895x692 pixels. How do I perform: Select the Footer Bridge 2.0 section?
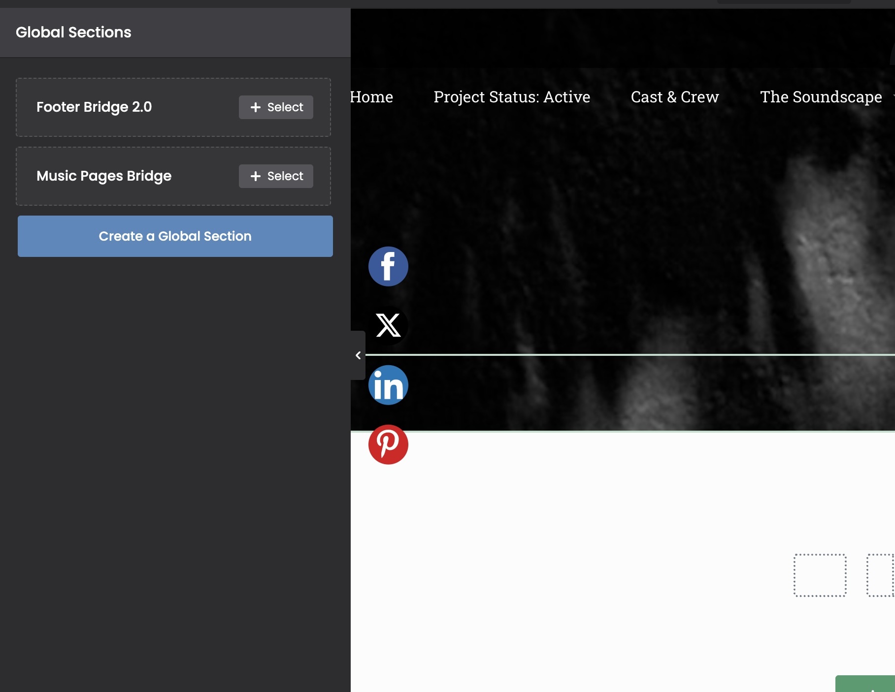pyautogui.click(x=276, y=107)
